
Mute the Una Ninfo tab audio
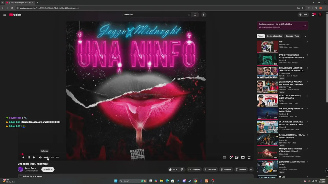(x=30, y=3)
